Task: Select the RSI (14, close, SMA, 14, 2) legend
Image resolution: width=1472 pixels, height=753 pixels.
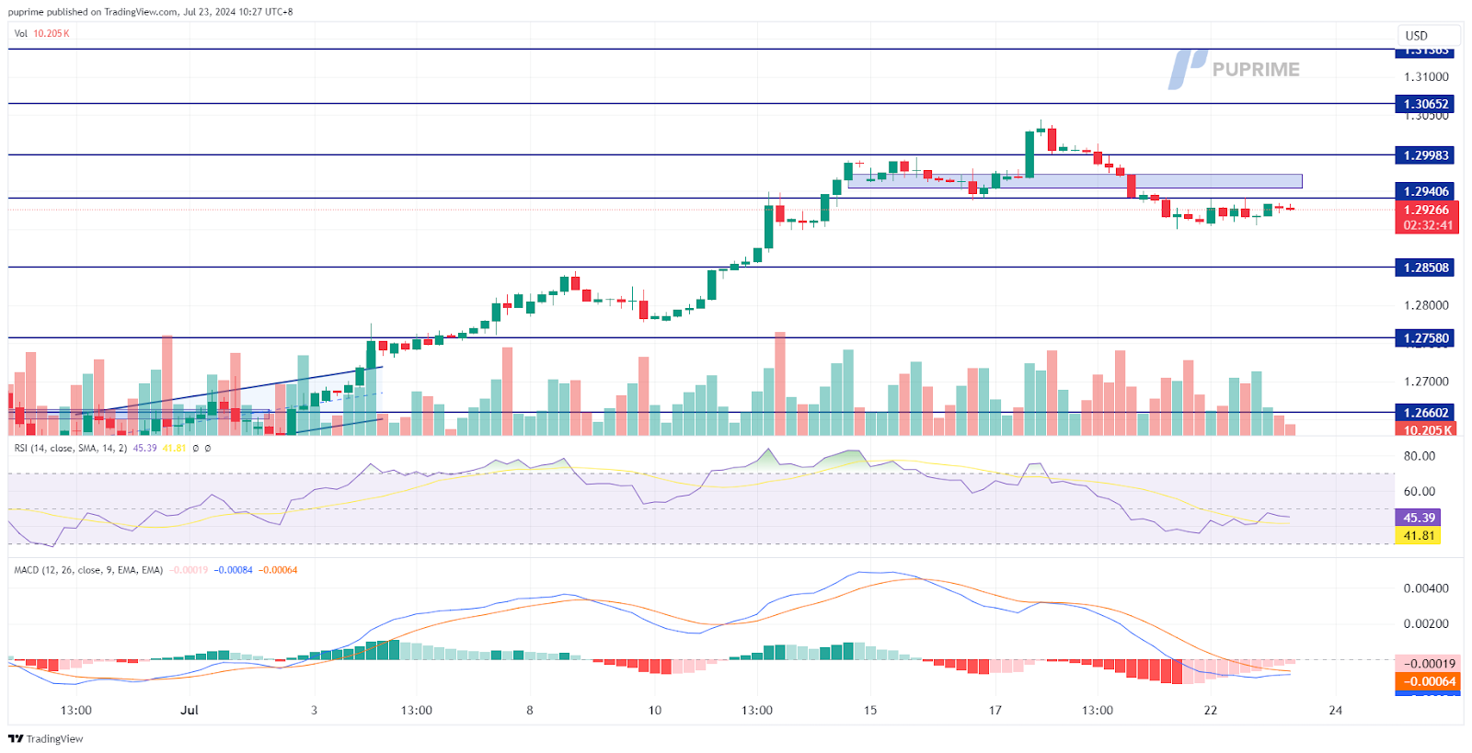Action: pyautogui.click(x=70, y=448)
